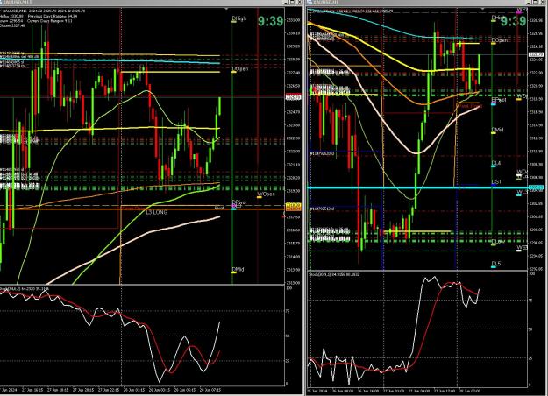Select the Stoch indicator label in right chart
The height and width of the screenshot is (396, 548).
[334, 274]
